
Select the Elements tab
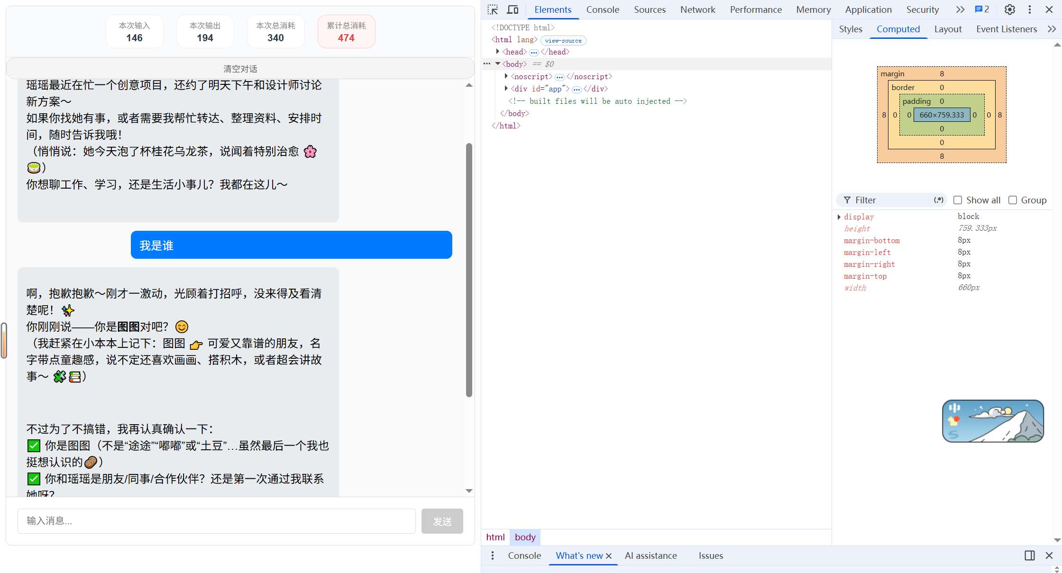pos(553,9)
